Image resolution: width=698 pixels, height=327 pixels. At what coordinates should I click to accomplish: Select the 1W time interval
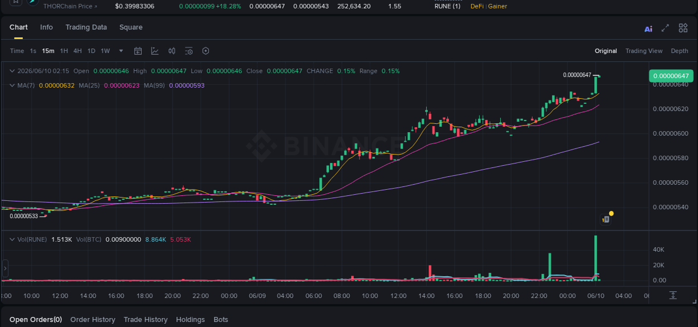click(x=105, y=51)
